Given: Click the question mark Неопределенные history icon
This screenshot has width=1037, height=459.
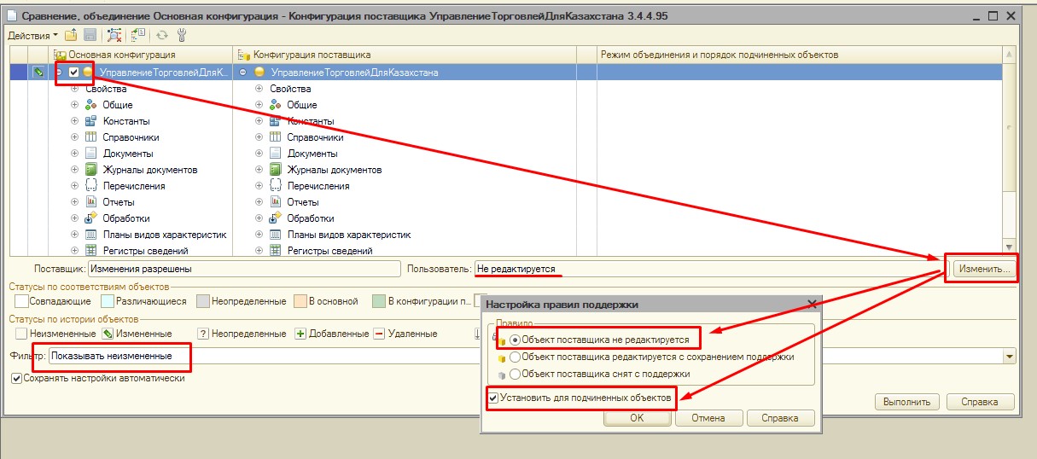Looking at the screenshot, I should [203, 334].
